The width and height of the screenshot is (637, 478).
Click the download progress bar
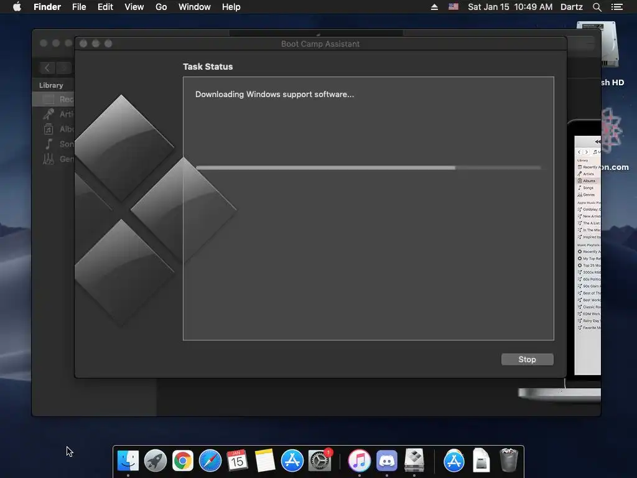point(368,167)
